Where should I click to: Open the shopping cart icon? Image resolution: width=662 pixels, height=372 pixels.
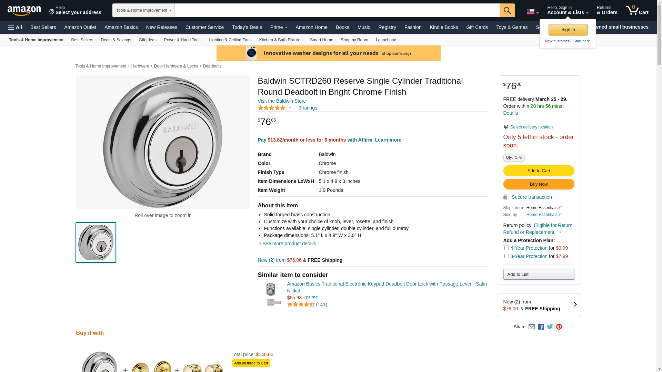click(x=637, y=10)
